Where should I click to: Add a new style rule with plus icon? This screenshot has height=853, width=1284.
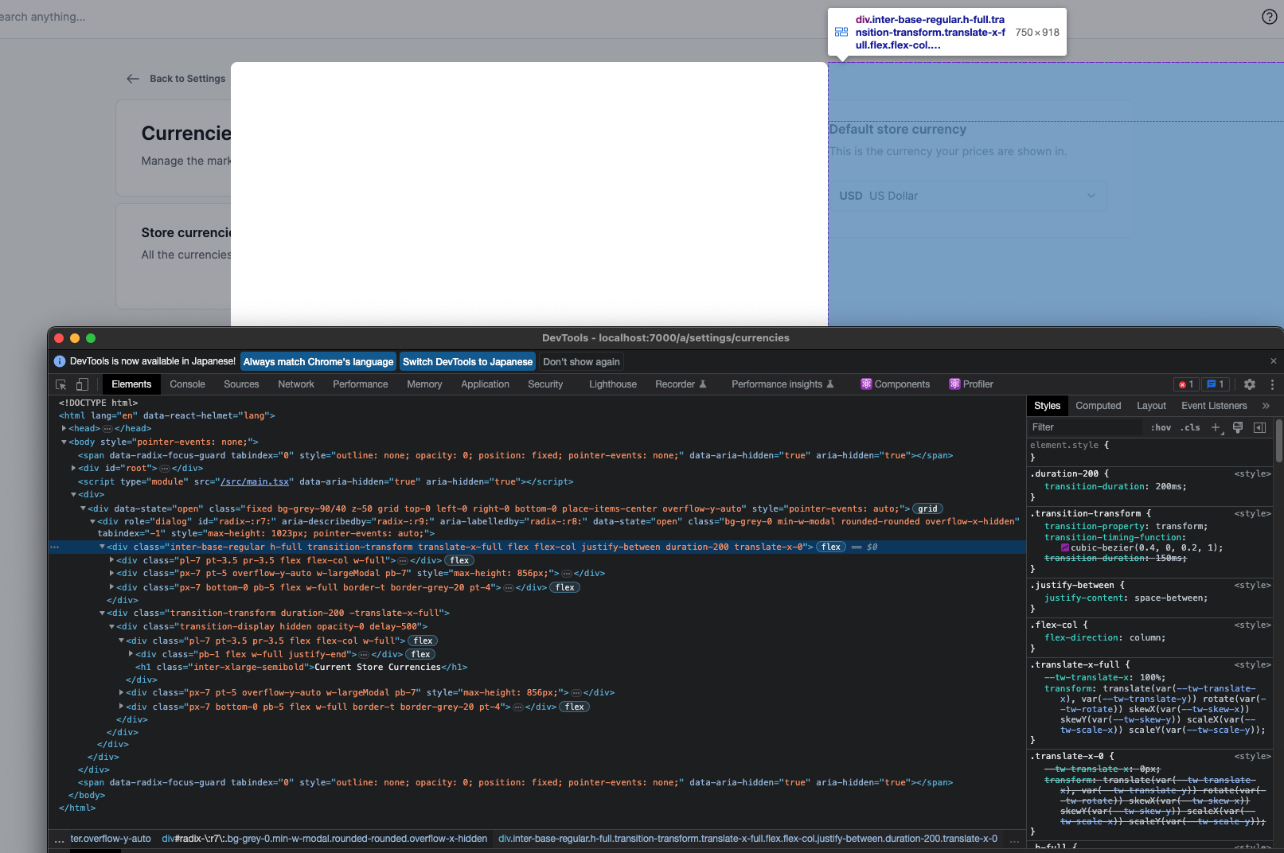(1216, 427)
